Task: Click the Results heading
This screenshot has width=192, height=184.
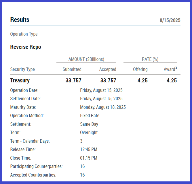Action: point(20,20)
